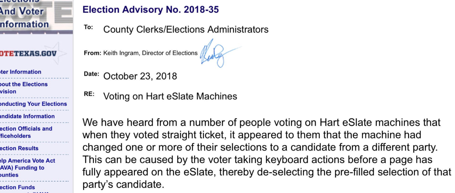This screenshot has width=455, height=193.
Task: Click the Keith Ingram, Director of Elections text
Action: pyautogui.click(x=150, y=53)
